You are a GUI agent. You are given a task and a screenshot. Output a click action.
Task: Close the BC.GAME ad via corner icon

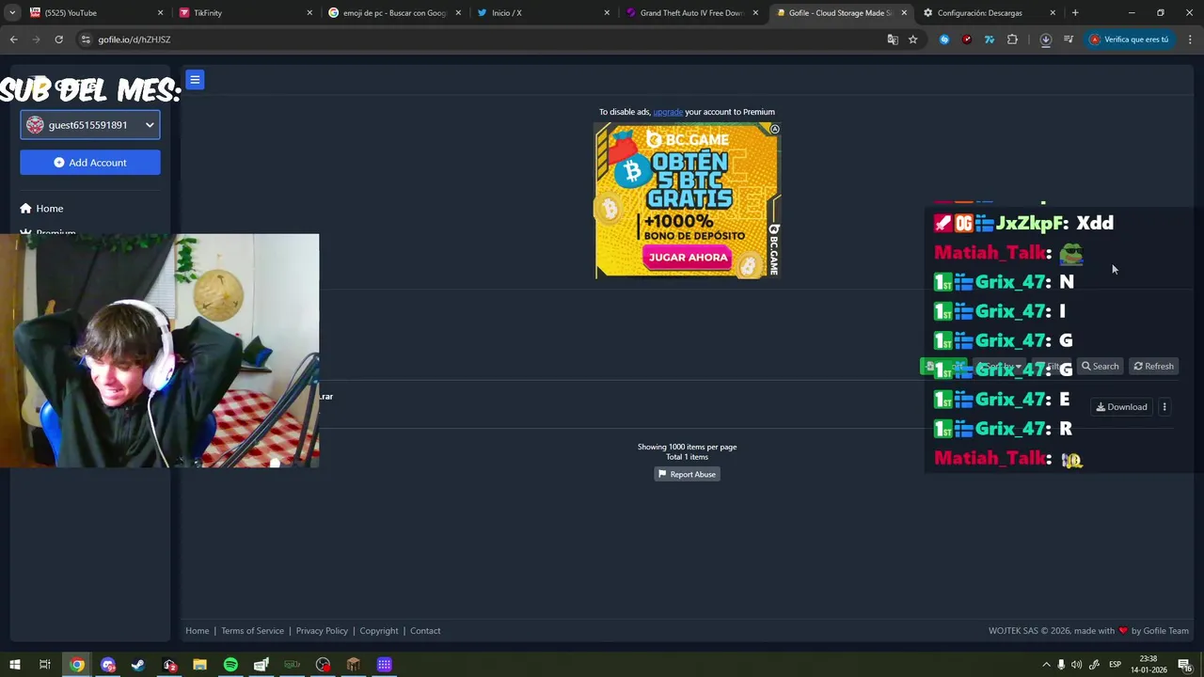click(x=774, y=129)
